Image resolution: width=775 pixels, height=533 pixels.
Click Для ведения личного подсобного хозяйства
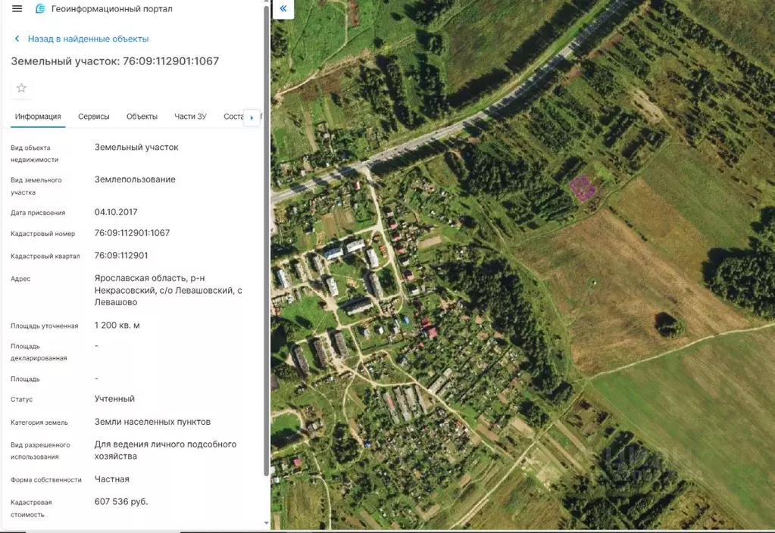[166, 450]
